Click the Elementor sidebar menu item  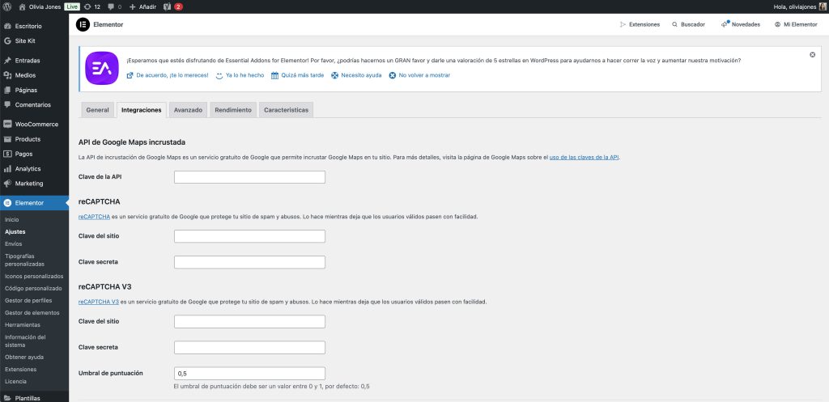[34, 203]
